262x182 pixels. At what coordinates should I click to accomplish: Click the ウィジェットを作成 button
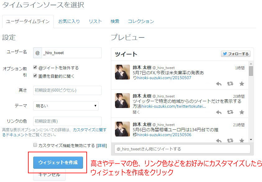(58, 162)
